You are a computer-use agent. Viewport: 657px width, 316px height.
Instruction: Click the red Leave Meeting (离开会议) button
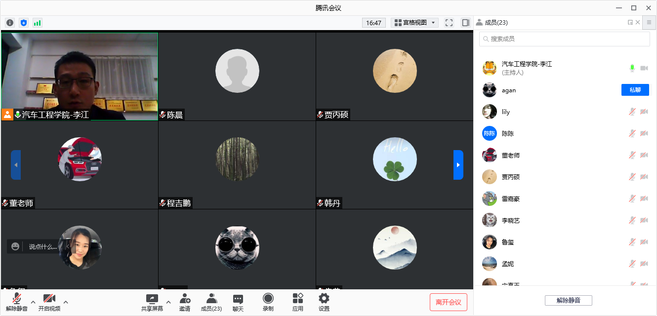click(449, 302)
